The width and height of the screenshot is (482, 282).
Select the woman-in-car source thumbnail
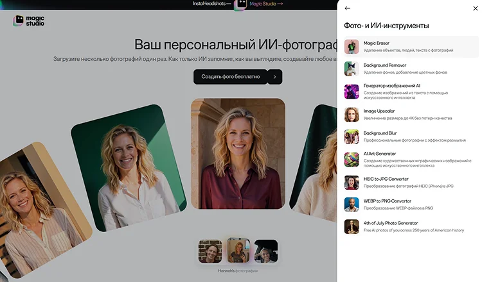[266, 251]
